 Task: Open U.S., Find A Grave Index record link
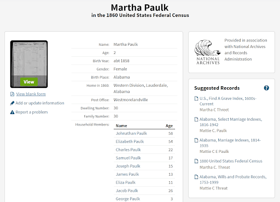(x=228, y=101)
